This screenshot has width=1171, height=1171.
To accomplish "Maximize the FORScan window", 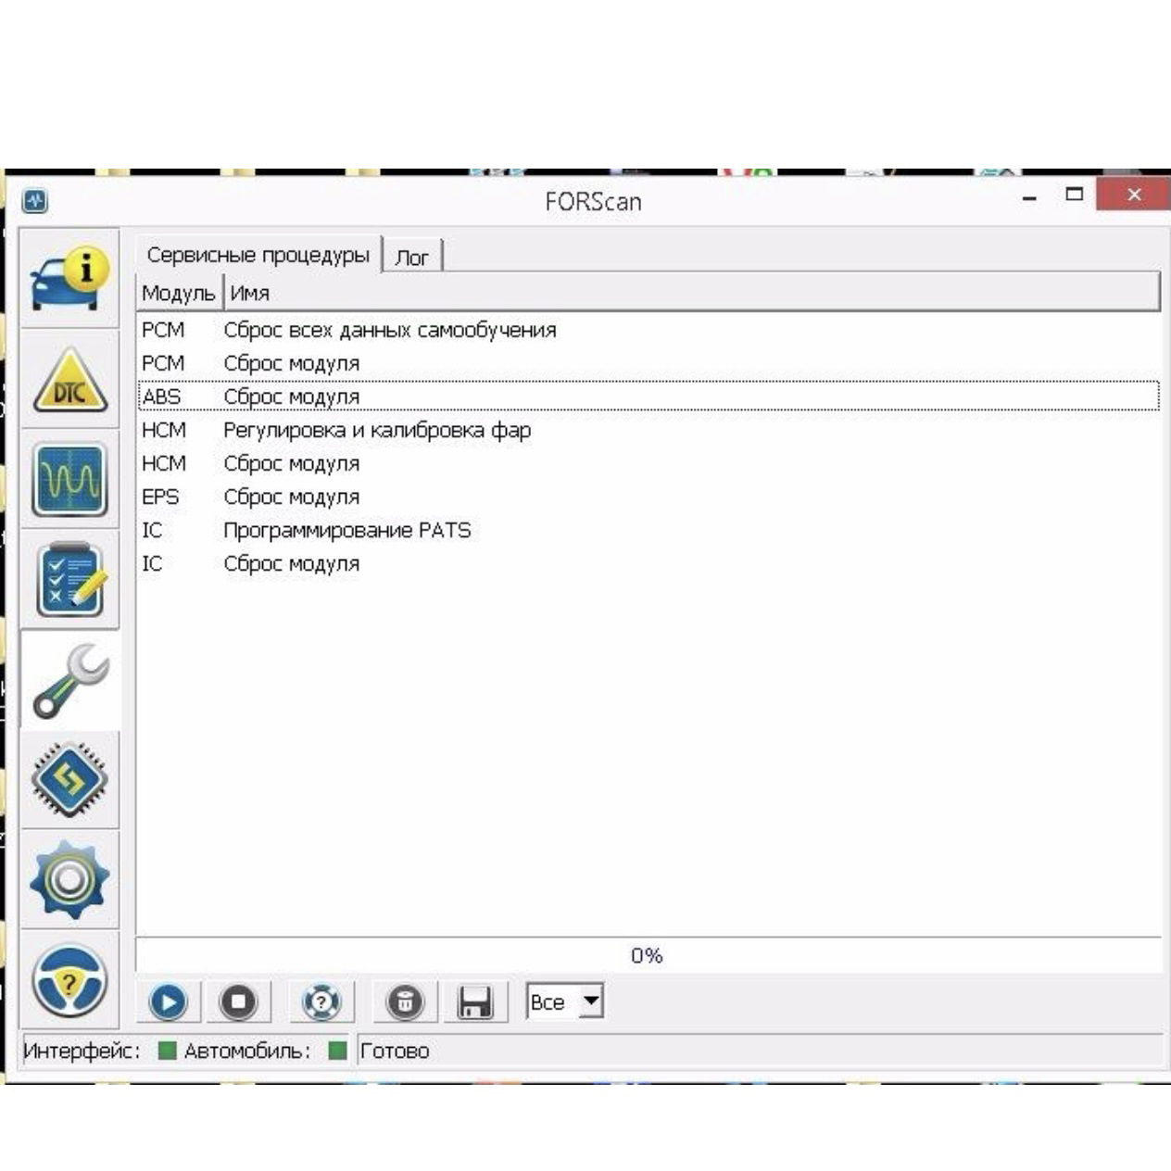I will click(x=1075, y=195).
